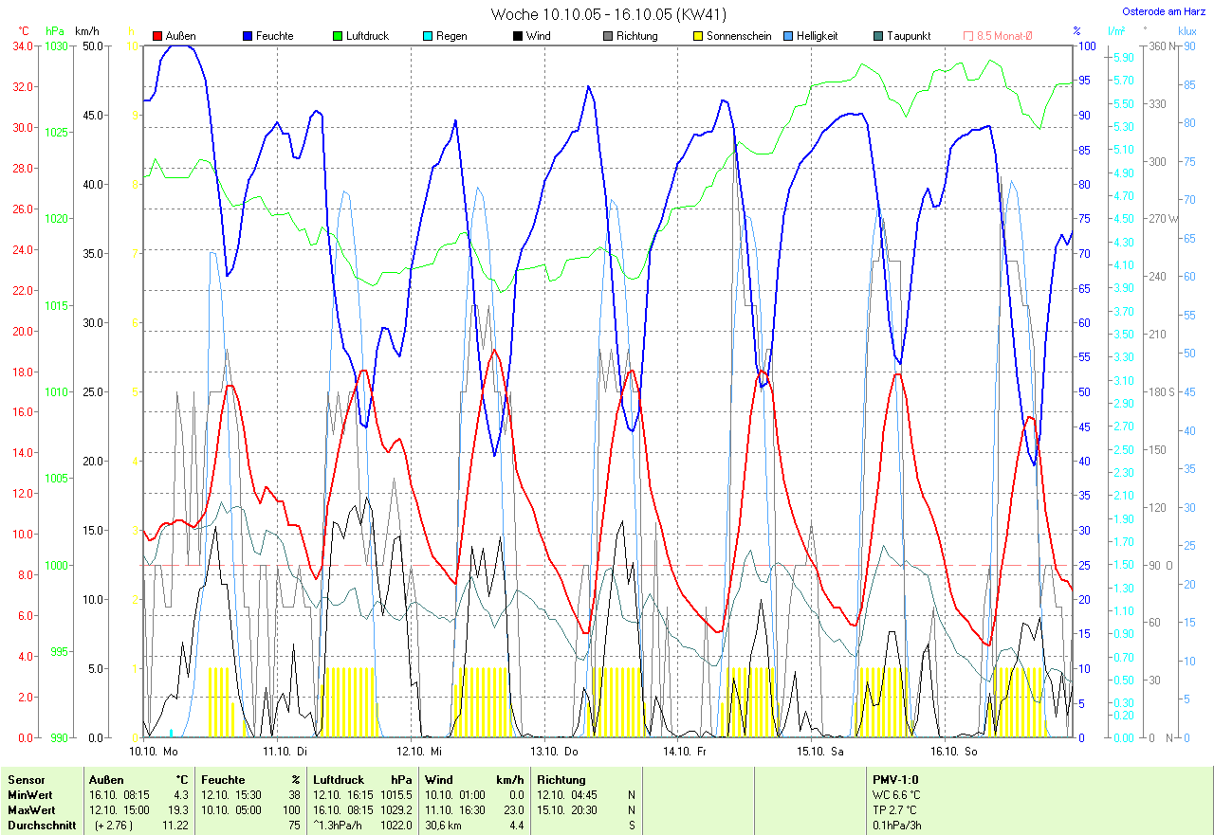Screen dimensions: 1214x835
Task: Select the 10.10. Mo date marker
Action: (x=154, y=751)
